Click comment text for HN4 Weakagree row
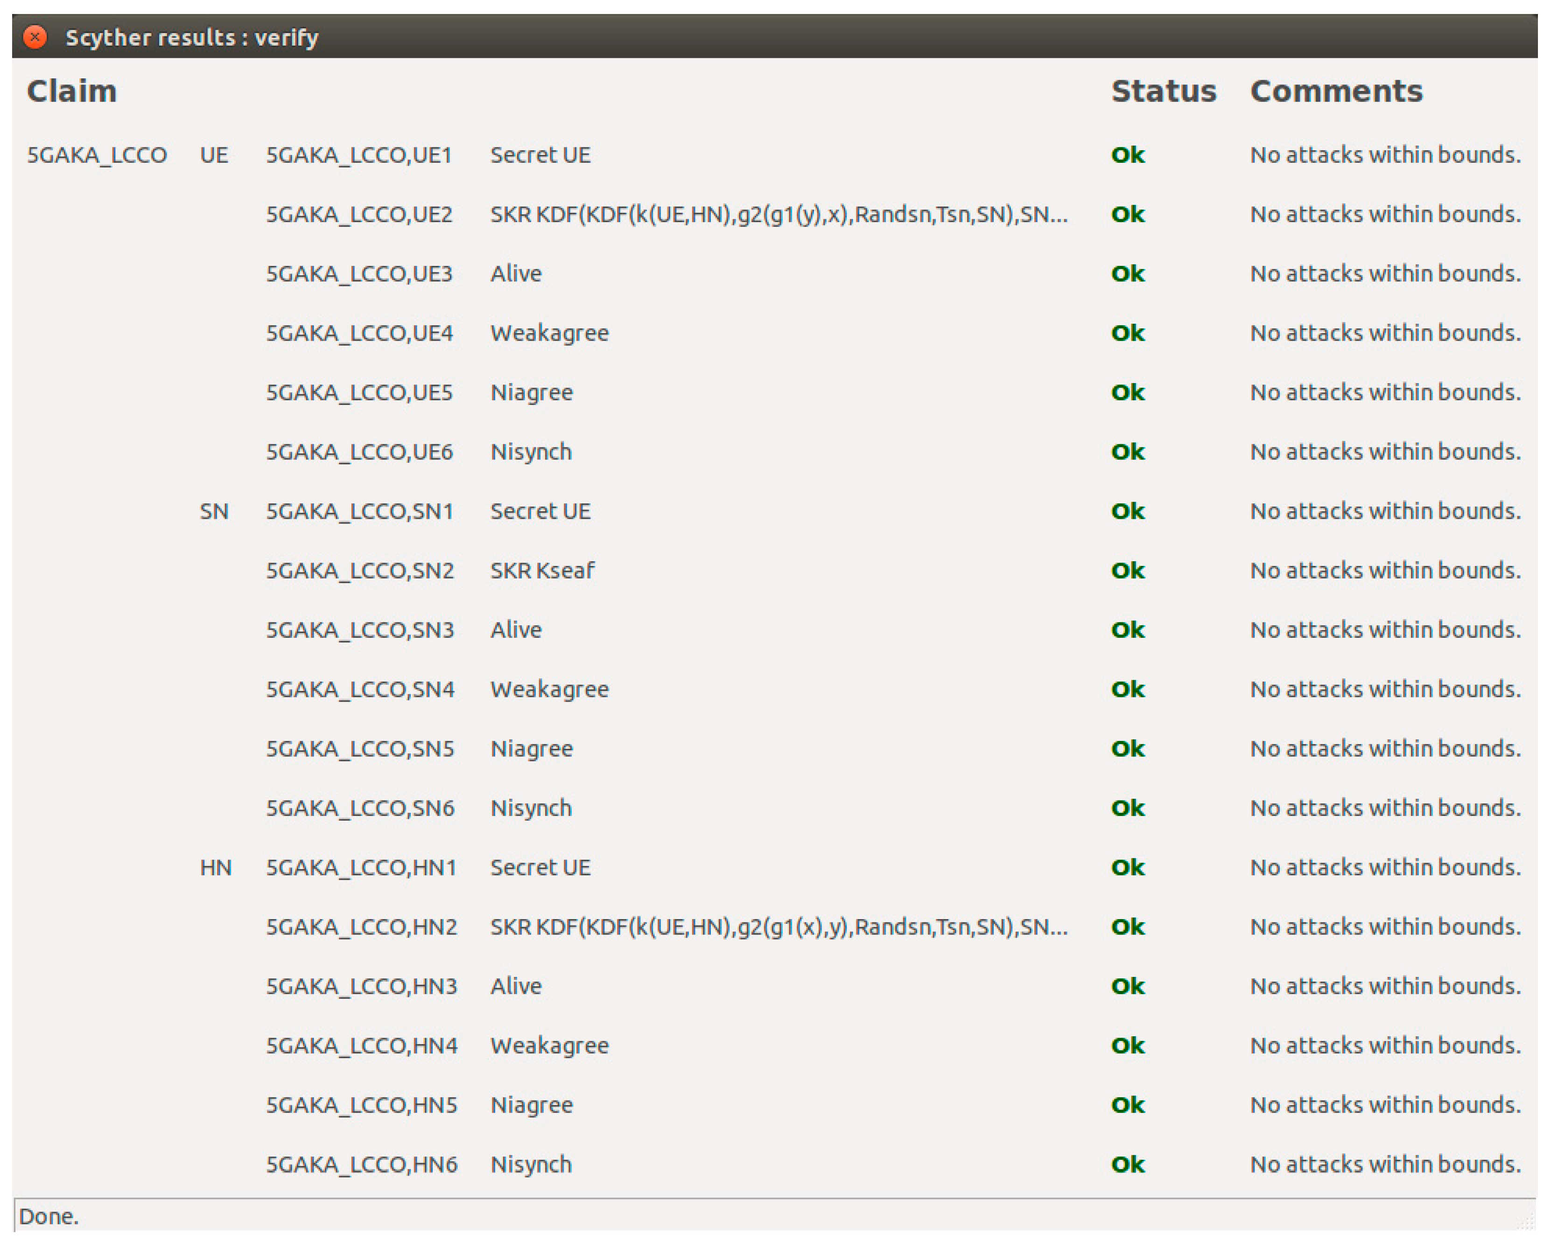Screen dimensions: 1558x1248 click(1384, 1045)
